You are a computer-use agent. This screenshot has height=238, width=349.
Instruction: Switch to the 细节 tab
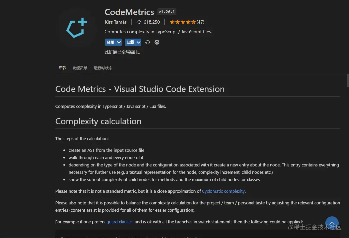pos(62,68)
